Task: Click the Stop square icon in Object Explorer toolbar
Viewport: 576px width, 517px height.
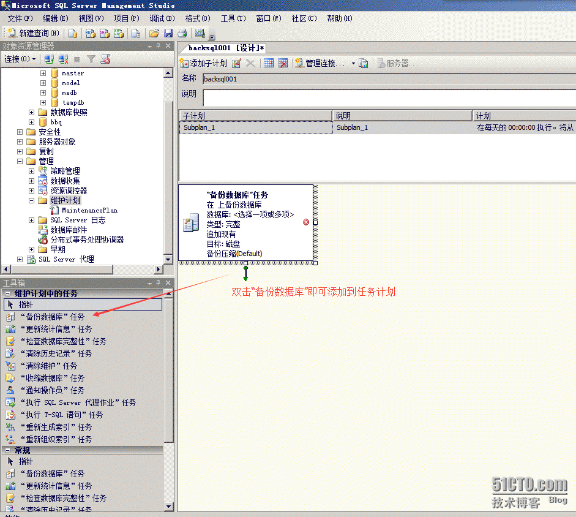Action: (77, 59)
